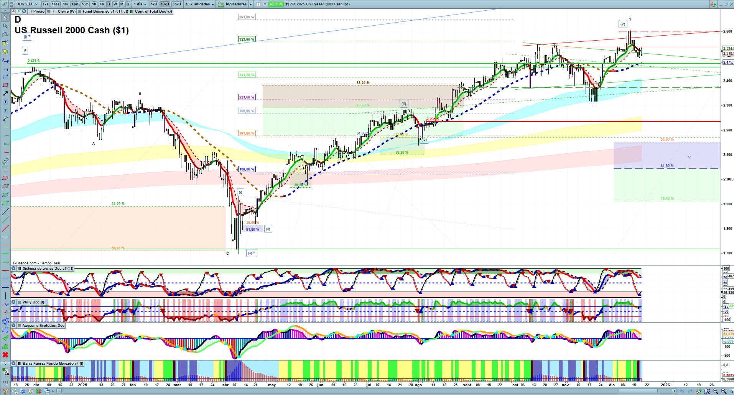This screenshot has width=734, height=395.
Task: Open Tunel Domenec v4 indicator label
Action: [x=105, y=11]
